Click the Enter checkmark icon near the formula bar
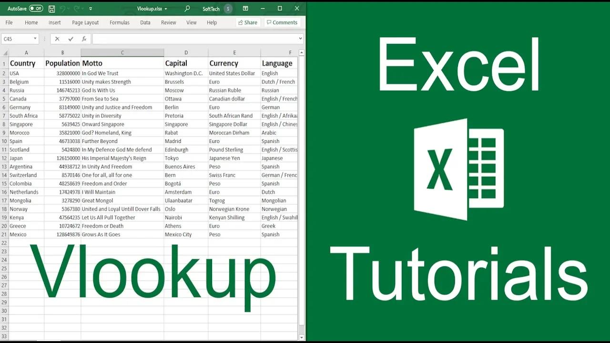The image size is (610, 343). click(70, 39)
